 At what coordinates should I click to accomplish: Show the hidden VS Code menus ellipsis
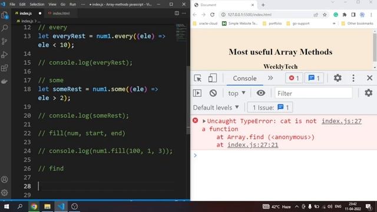(83, 4)
